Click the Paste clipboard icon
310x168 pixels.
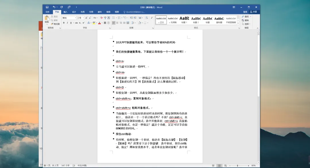pyautogui.click(x=47, y=18)
